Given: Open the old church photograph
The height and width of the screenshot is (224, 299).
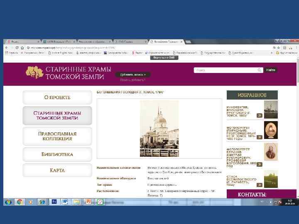Looking at the screenshot, I should point(159,129).
